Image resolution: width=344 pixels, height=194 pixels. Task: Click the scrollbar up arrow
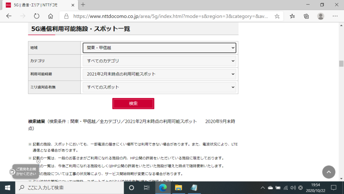coord(341,26)
